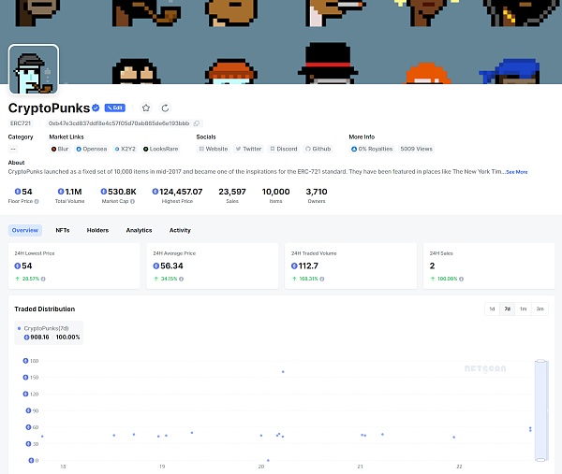Click Floor Price info icon
Screen dimensions: 562x474
click(37, 201)
